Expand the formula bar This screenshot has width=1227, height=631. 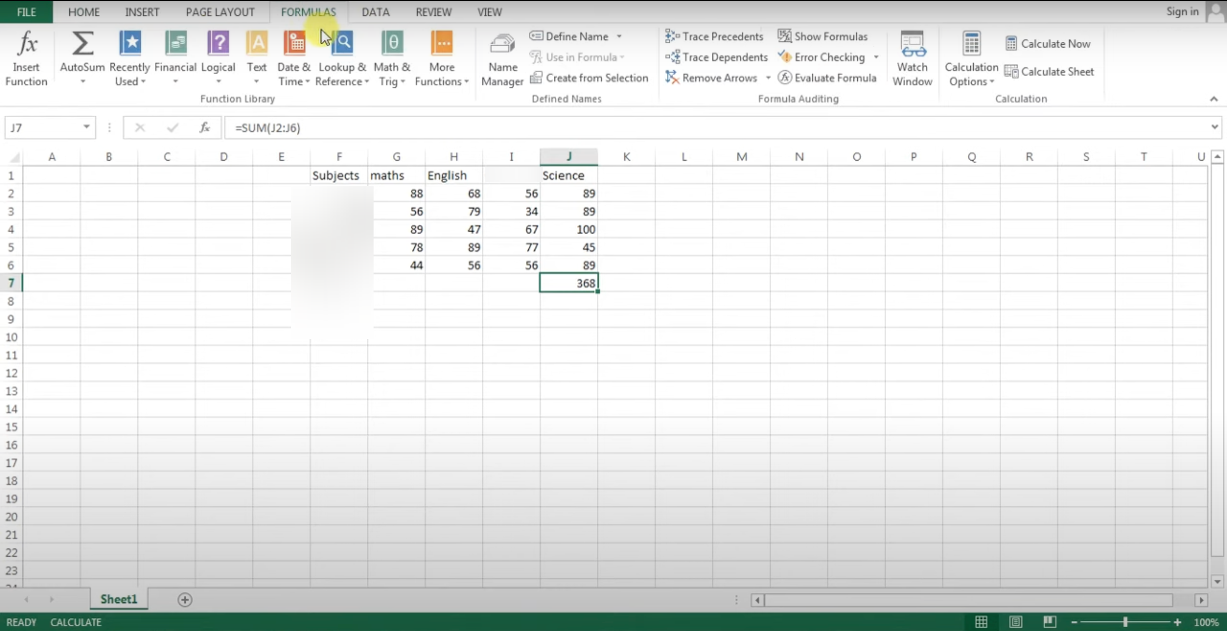1214,127
